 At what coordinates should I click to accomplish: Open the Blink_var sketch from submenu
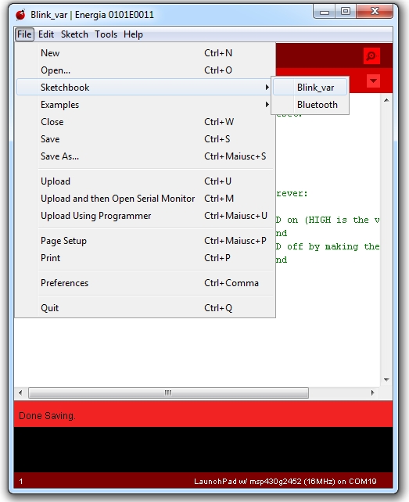tap(310, 87)
